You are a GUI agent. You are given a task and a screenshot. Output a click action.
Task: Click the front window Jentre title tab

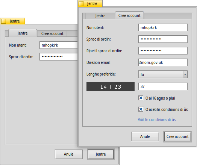[x=90, y=3]
